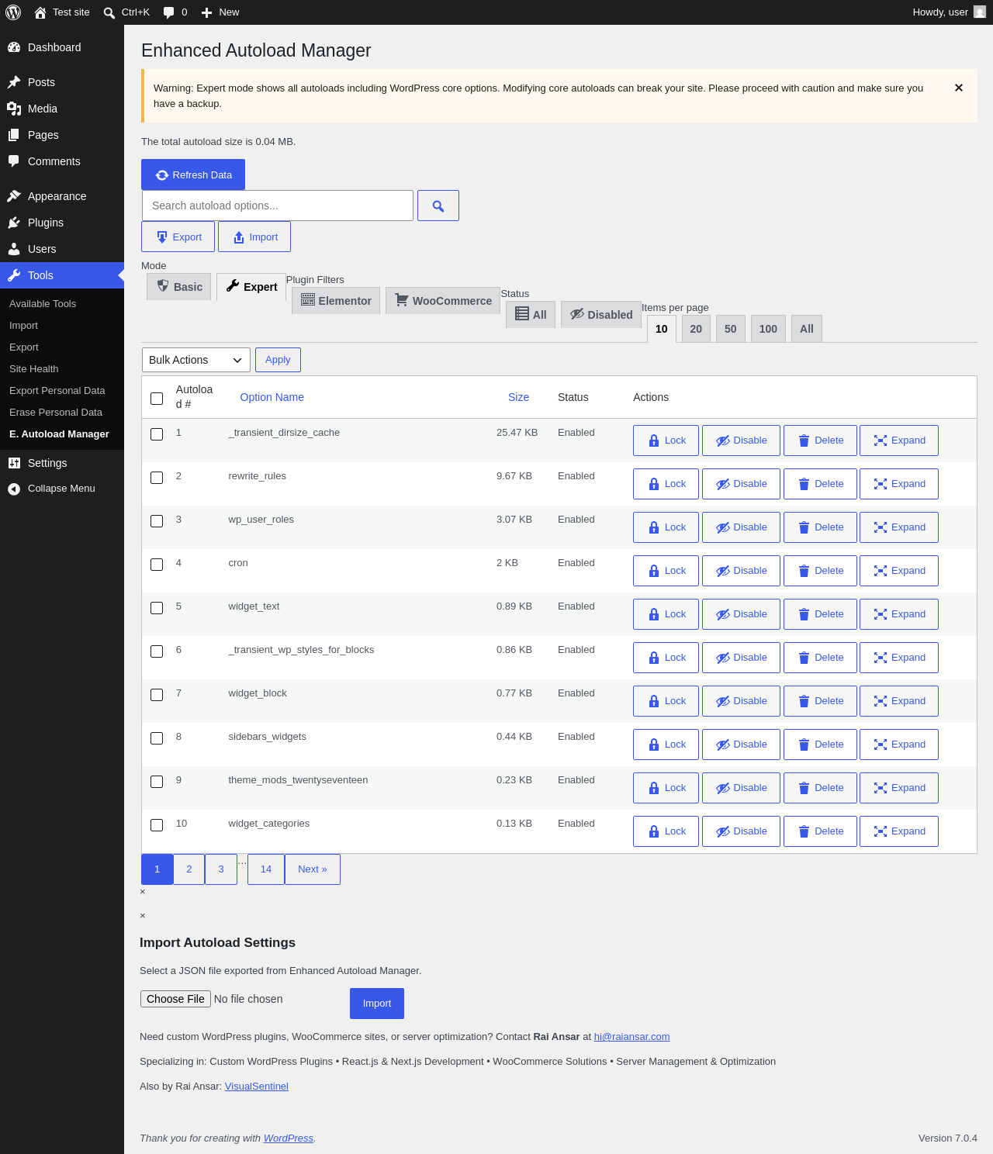Open the comments bubble in admin bar
993x1154 pixels.
(169, 12)
